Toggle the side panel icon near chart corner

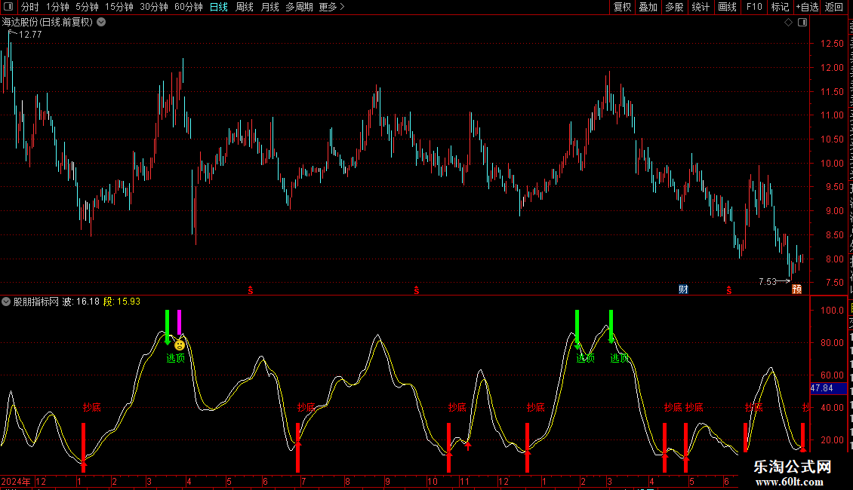tap(802, 23)
